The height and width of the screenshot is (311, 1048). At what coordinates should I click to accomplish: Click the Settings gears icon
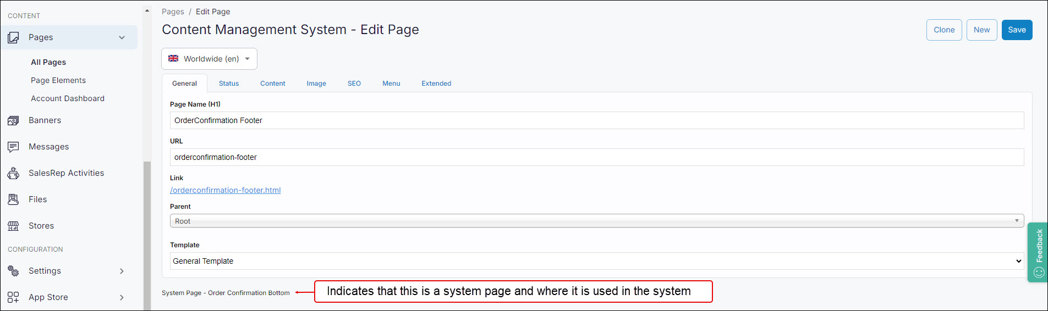[13, 271]
